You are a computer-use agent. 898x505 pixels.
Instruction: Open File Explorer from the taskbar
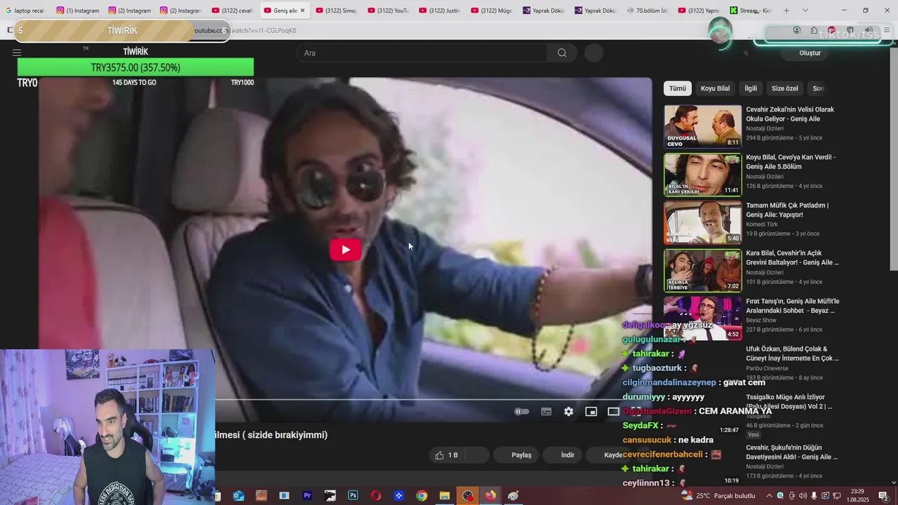tap(445, 496)
